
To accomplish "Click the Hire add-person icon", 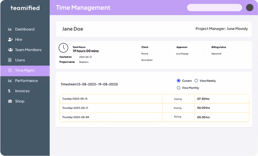I will click(10, 39).
